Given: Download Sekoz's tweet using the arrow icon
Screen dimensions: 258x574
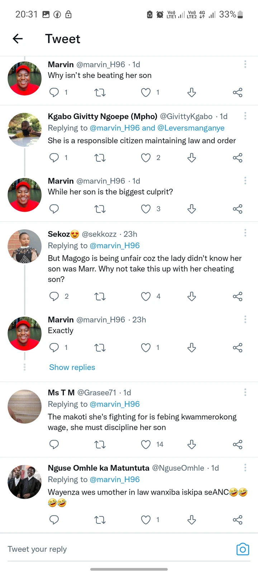Looking at the screenshot, I should tap(192, 296).
